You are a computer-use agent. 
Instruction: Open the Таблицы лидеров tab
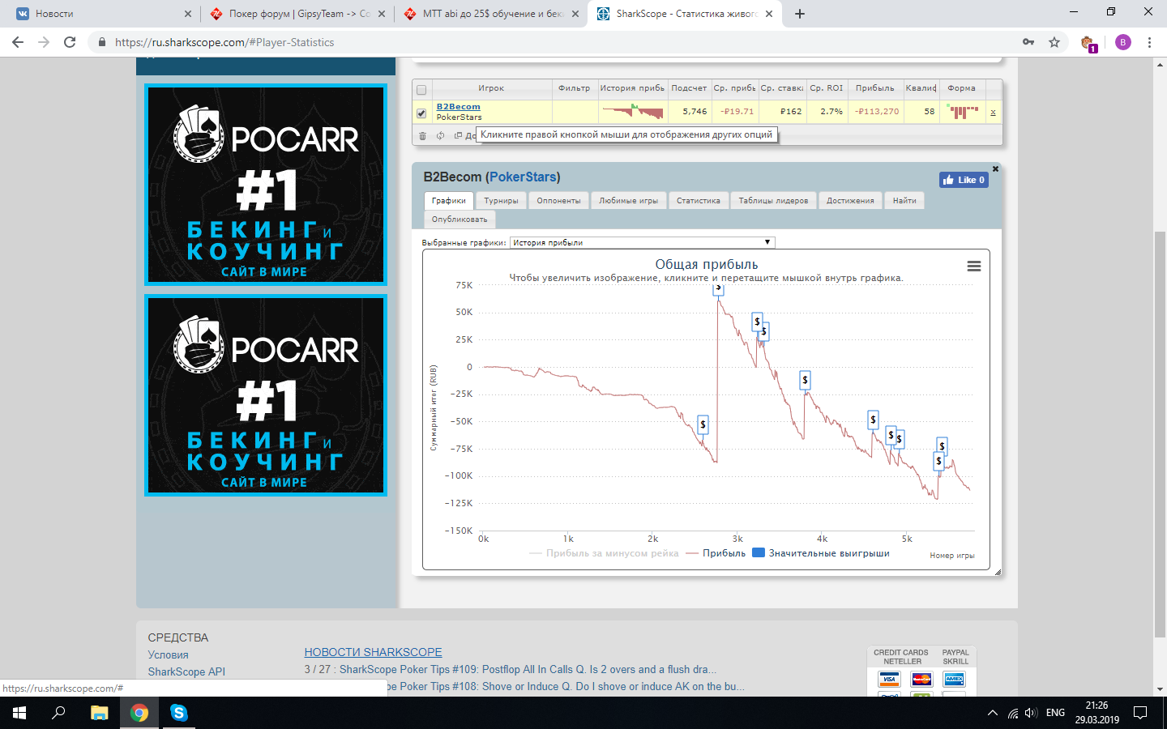(773, 201)
